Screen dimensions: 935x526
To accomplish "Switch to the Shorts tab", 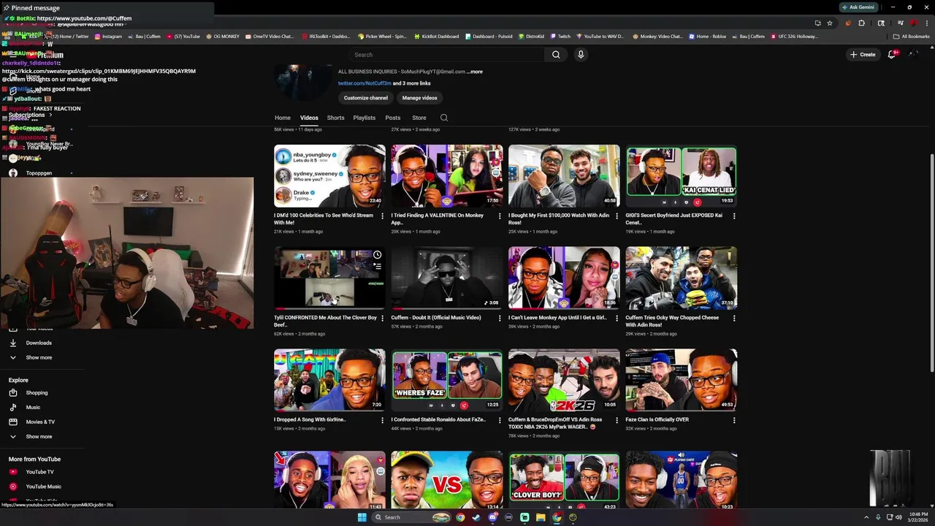I will [x=335, y=118].
